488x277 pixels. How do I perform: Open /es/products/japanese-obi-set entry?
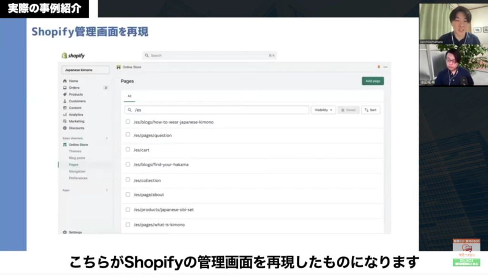coord(164,209)
